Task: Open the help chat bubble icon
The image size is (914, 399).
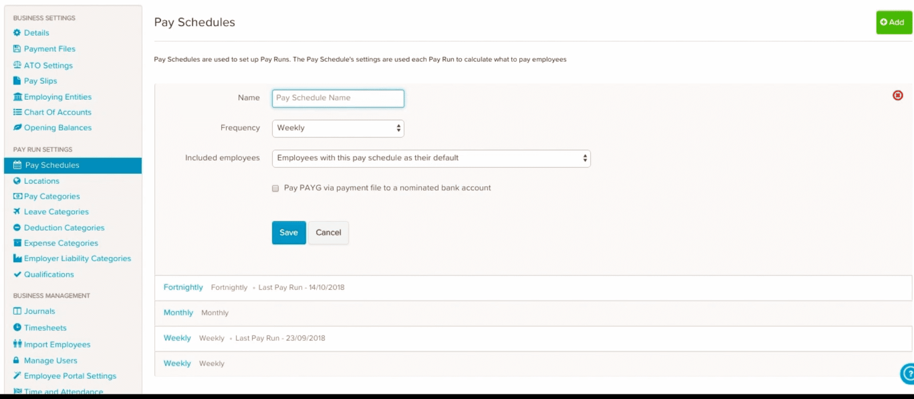Action: pos(907,373)
